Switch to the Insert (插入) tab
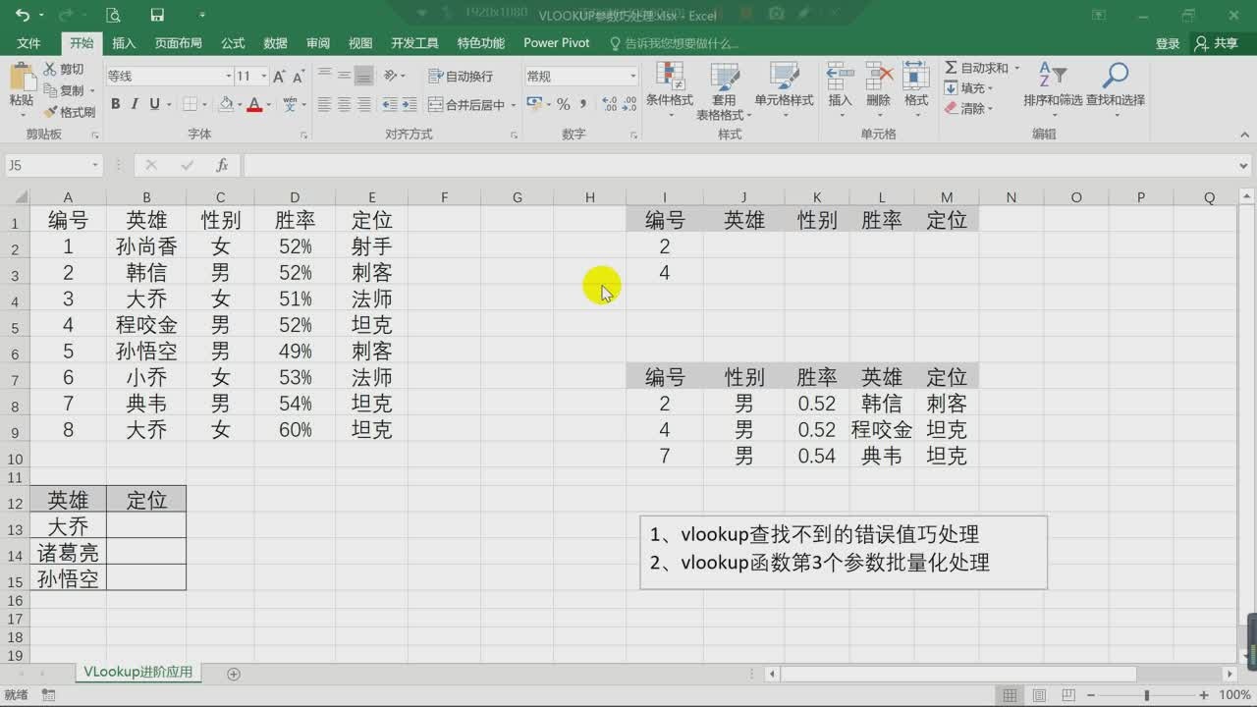 (x=124, y=43)
